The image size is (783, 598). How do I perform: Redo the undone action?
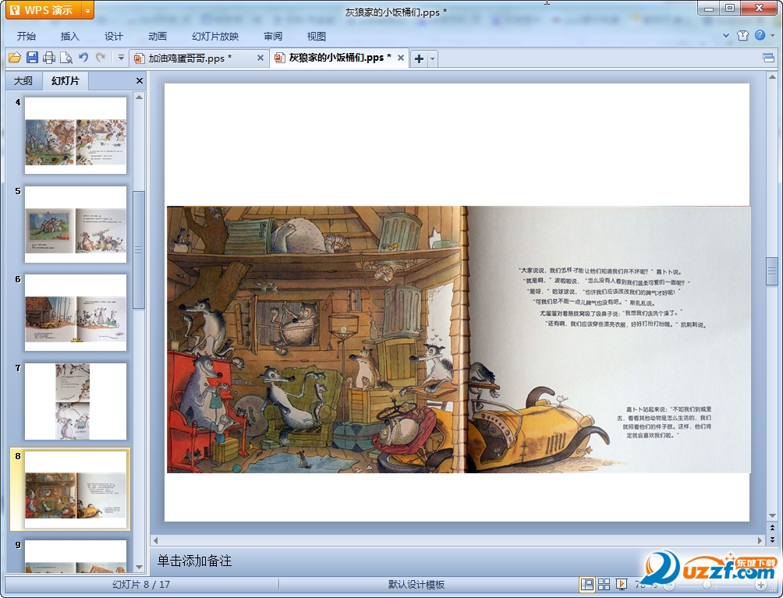tap(101, 58)
